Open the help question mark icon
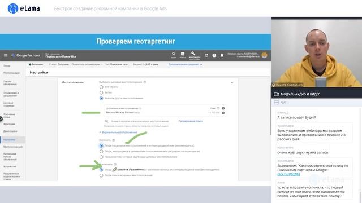Screen dimensions: 362x203 click(x=214, y=55)
